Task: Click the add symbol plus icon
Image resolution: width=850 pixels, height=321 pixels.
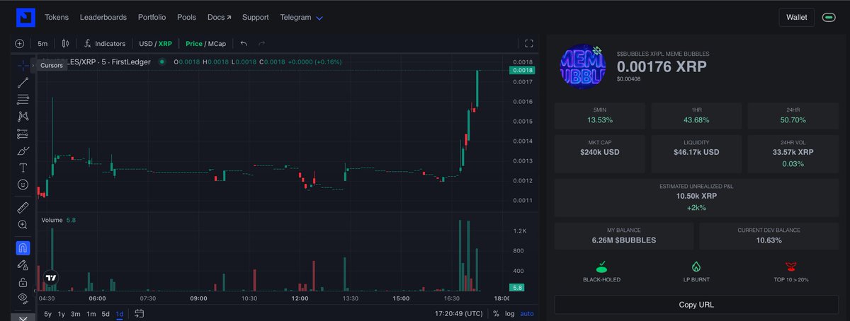Action: [x=19, y=44]
